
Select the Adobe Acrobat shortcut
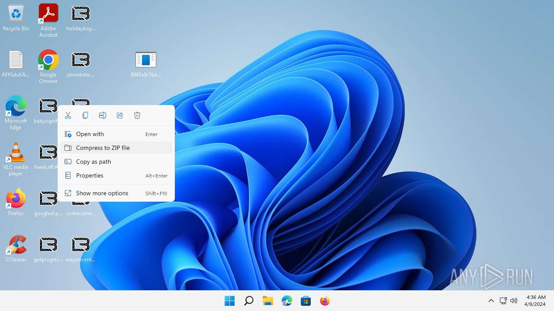[48, 20]
